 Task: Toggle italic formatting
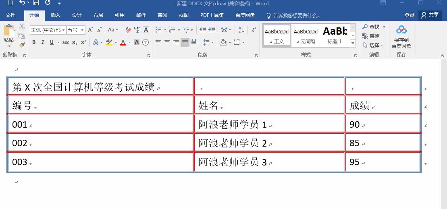coord(43,42)
